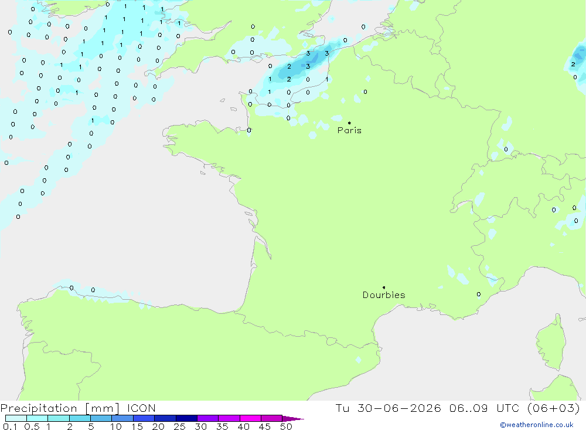The width and height of the screenshot is (586, 430).
Task: Click the legend tick label '40'
Action: point(244,426)
